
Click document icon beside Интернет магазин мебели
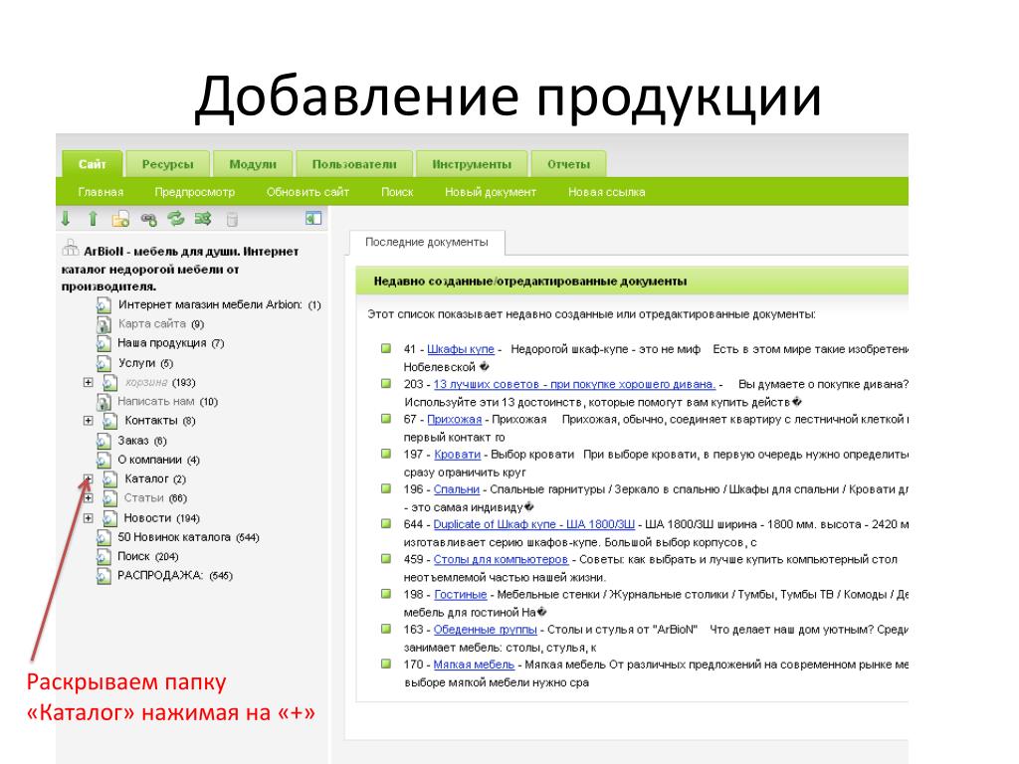point(103,305)
